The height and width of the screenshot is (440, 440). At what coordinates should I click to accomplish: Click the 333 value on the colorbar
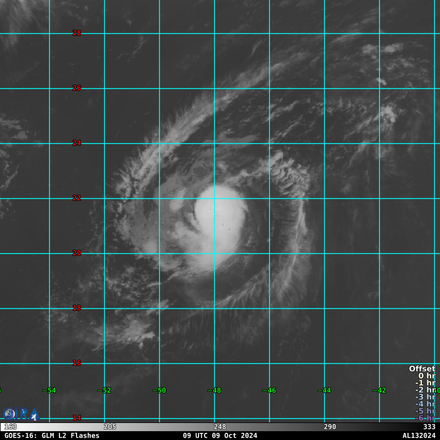[x=430, y=427]
